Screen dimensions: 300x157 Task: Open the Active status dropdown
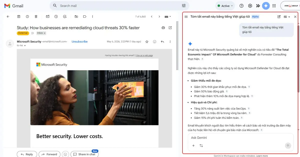coord(225,6)
